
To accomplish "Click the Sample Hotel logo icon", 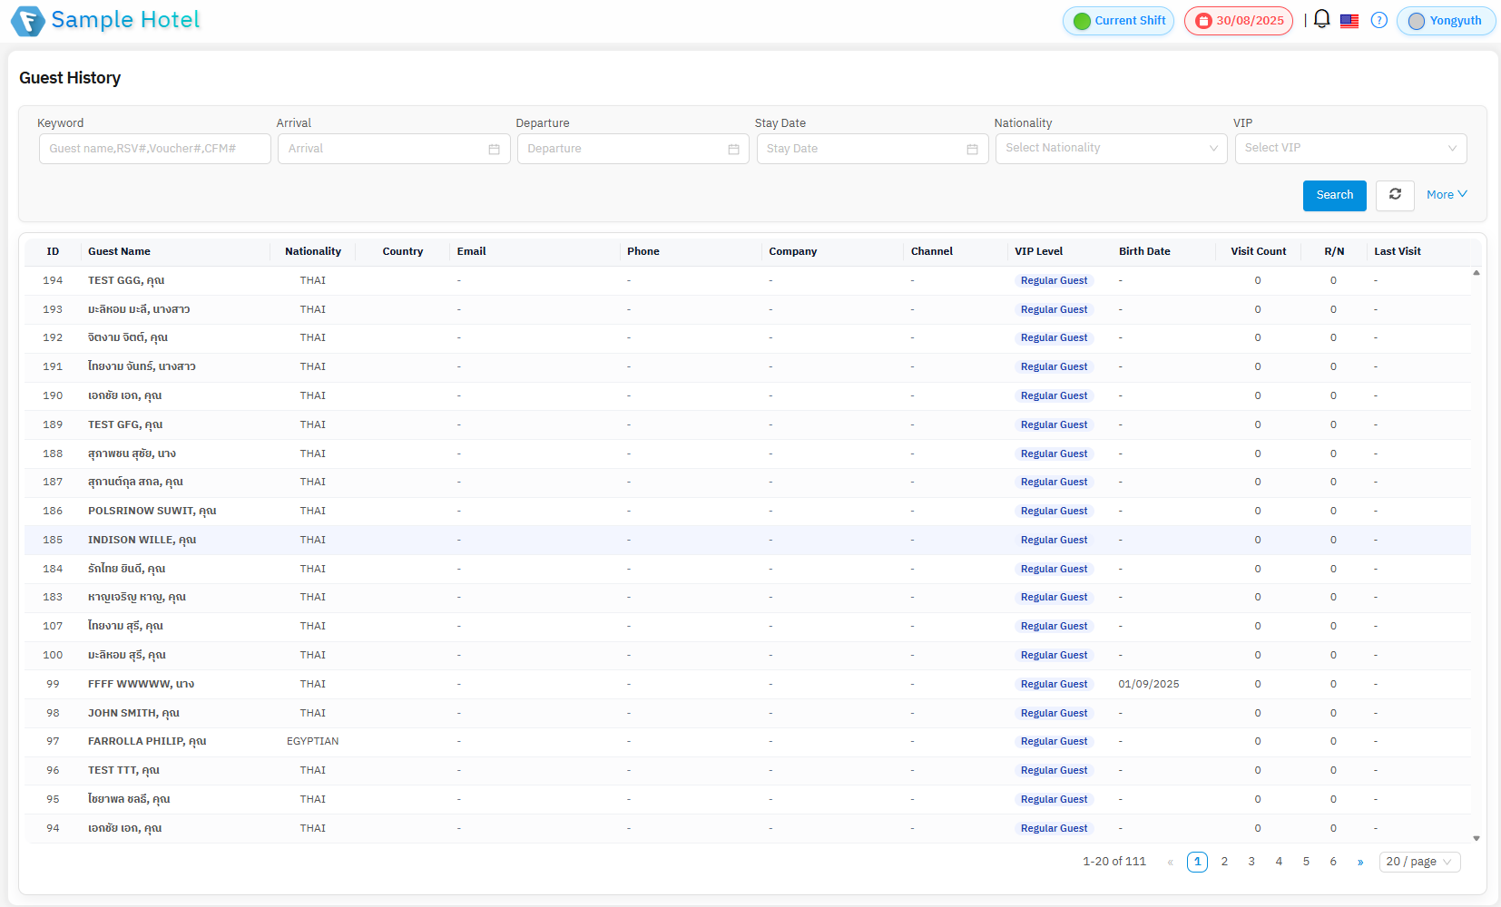I will [x=27, y=21].
